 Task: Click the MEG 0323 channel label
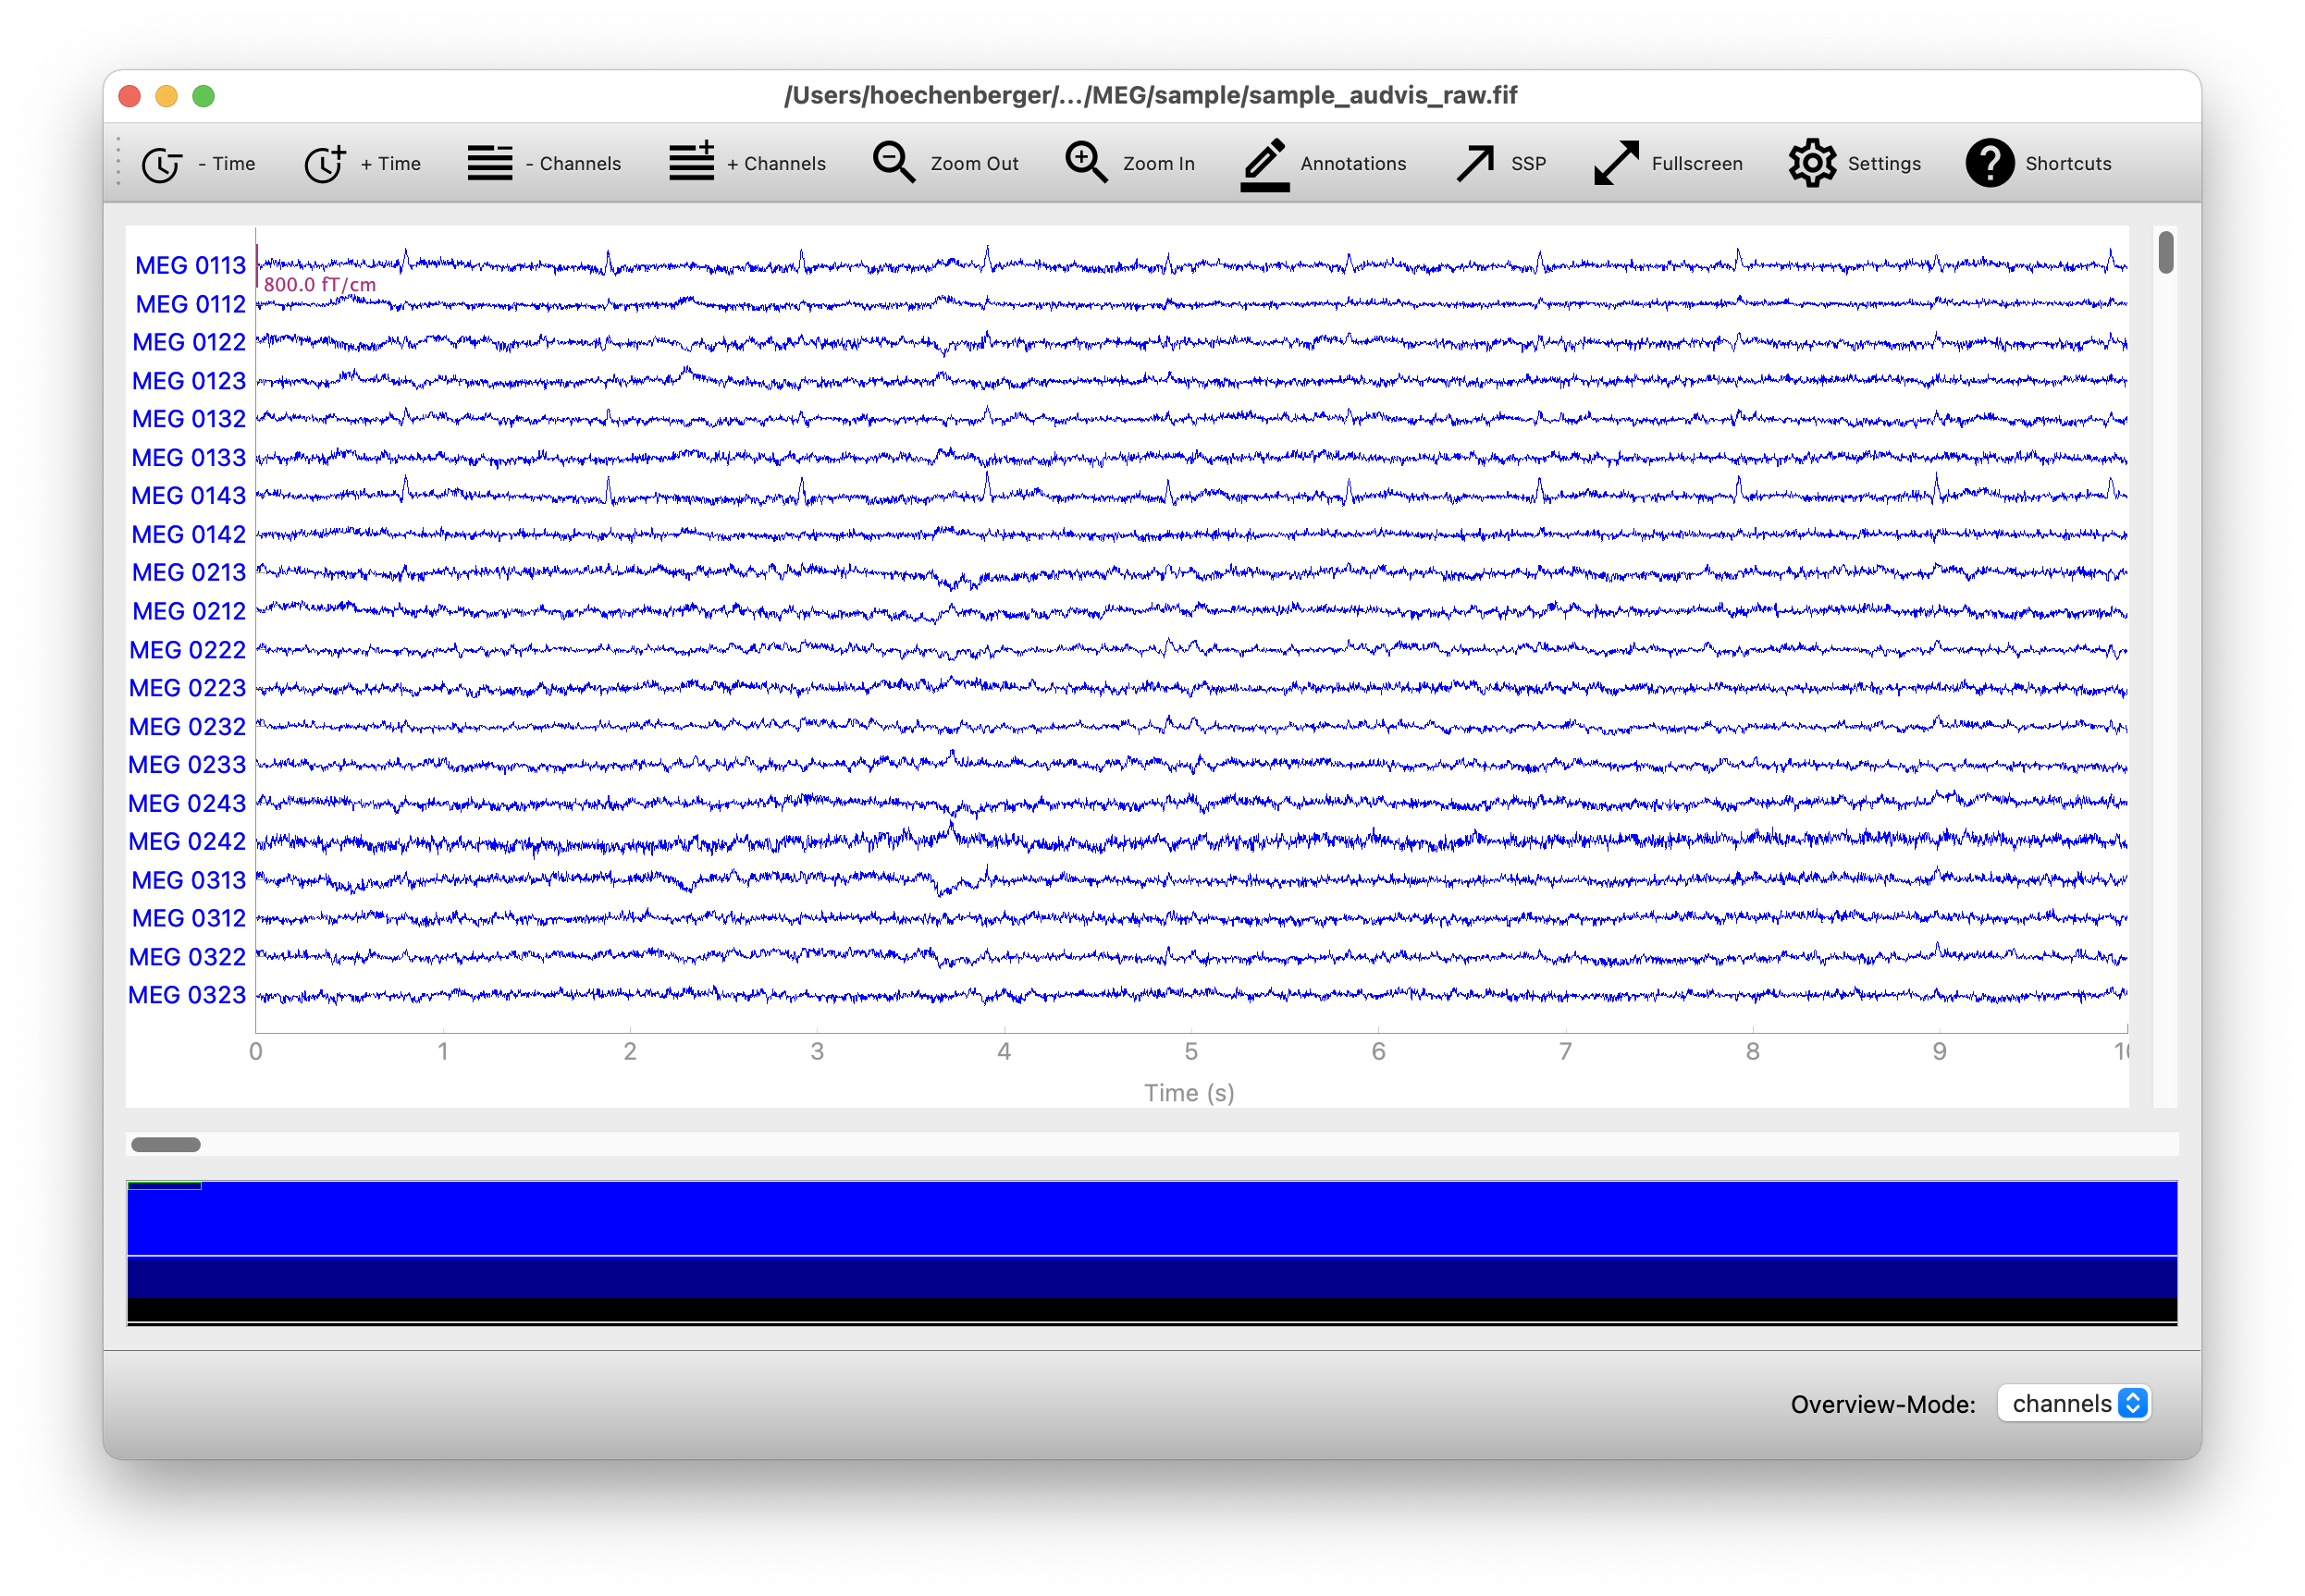187,996
